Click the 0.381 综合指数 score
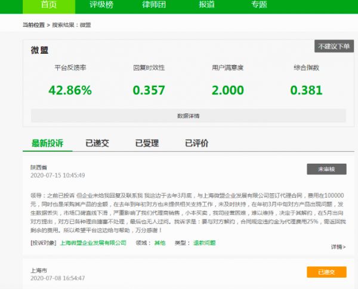The width and height of the screenshot is (358, 289). point(306,91)
